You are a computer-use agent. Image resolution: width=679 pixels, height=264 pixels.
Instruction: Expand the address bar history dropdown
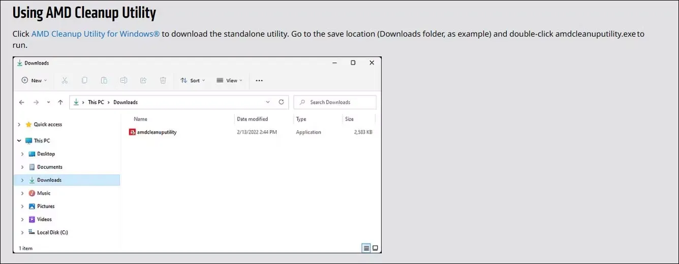pos(268,102)
